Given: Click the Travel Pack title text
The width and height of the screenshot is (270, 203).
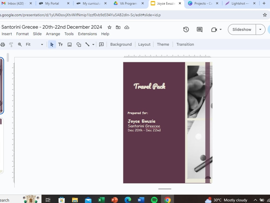Looking at the screenshot, I should coord(150,86).
